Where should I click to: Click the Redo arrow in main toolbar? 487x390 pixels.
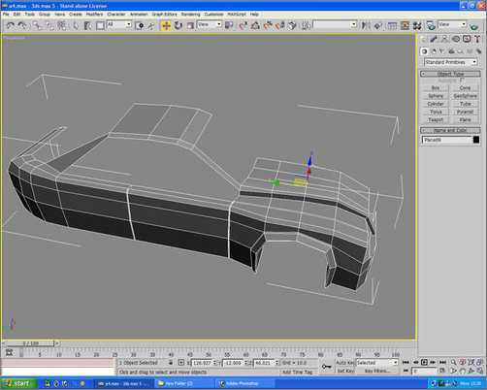click(x=22, y=25)
